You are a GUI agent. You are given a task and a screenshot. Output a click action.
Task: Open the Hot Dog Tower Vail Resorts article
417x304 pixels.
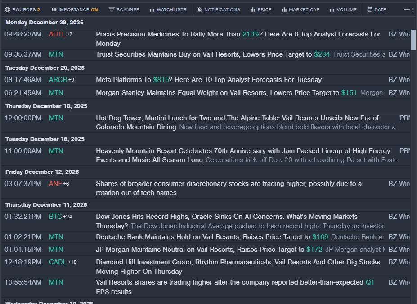coord(237,118)
